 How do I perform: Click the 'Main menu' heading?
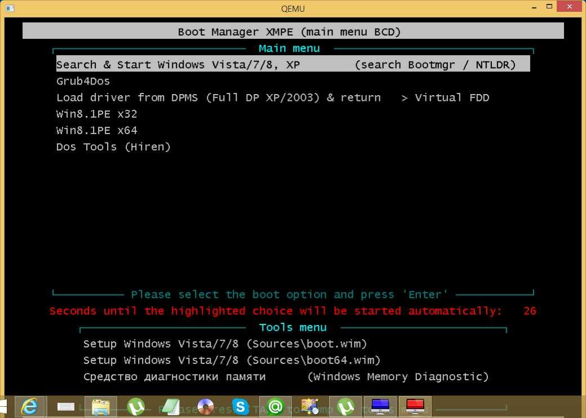pos(289,48)
